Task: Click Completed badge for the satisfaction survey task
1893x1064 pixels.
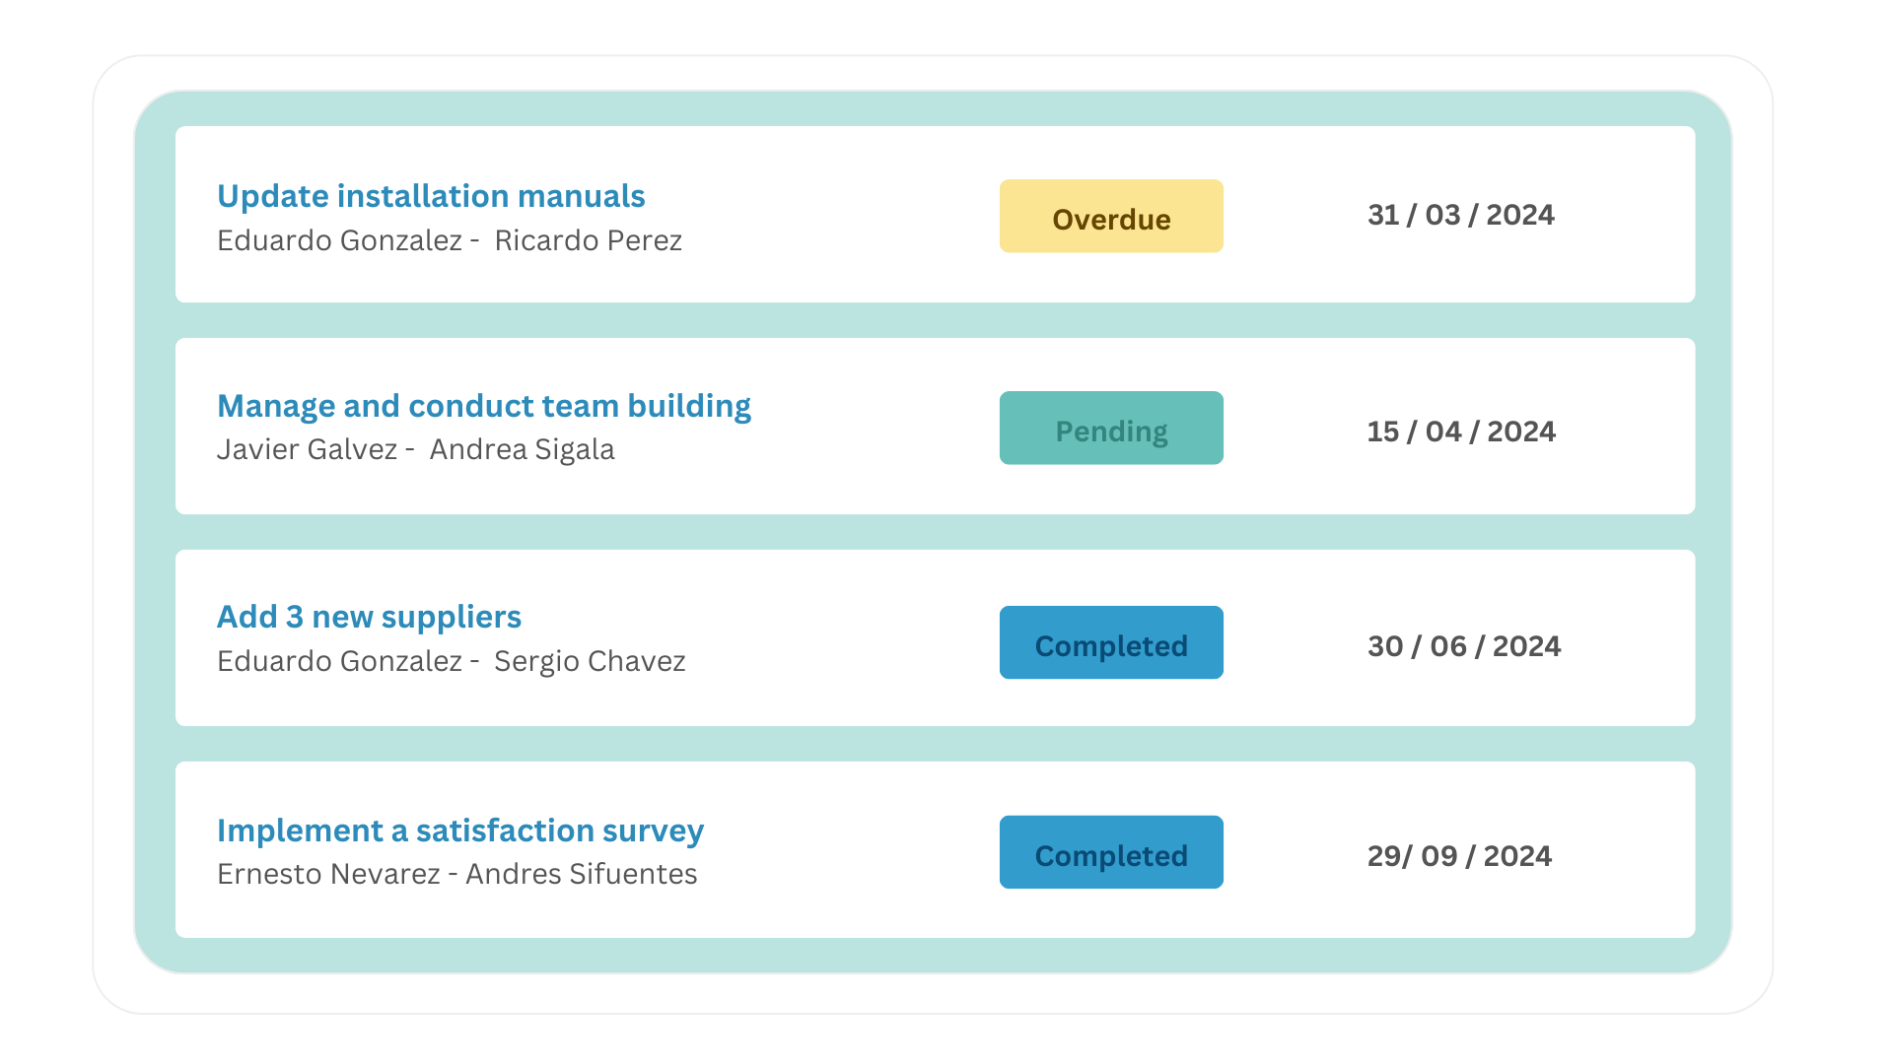Action: [x=1111, y=853]
